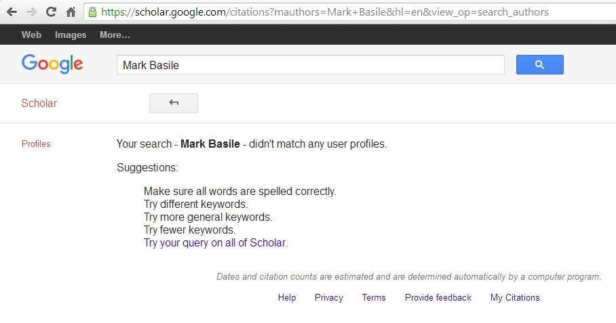Click the green padlock security icon
Viewport: 616px width, 323px height.
tap(93, 12)
